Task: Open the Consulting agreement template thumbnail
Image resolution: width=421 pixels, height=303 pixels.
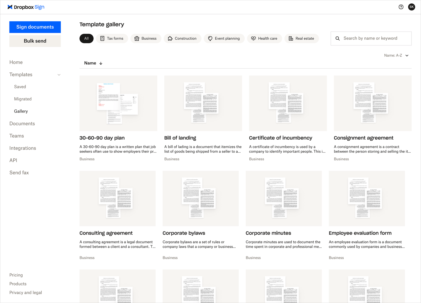Action: pyautogui.click(x=117, y=198)
